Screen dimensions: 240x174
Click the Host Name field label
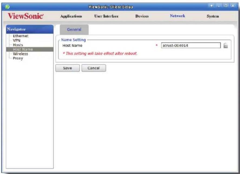click(x=72, y=46)
